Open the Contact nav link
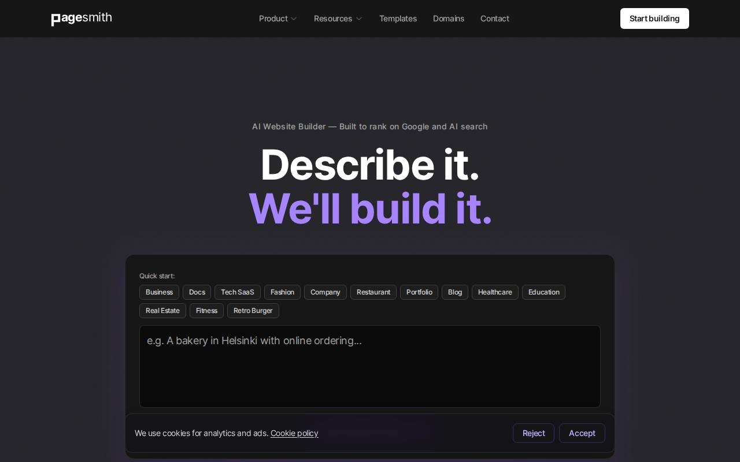740x462 pixels. coord(495,18)
